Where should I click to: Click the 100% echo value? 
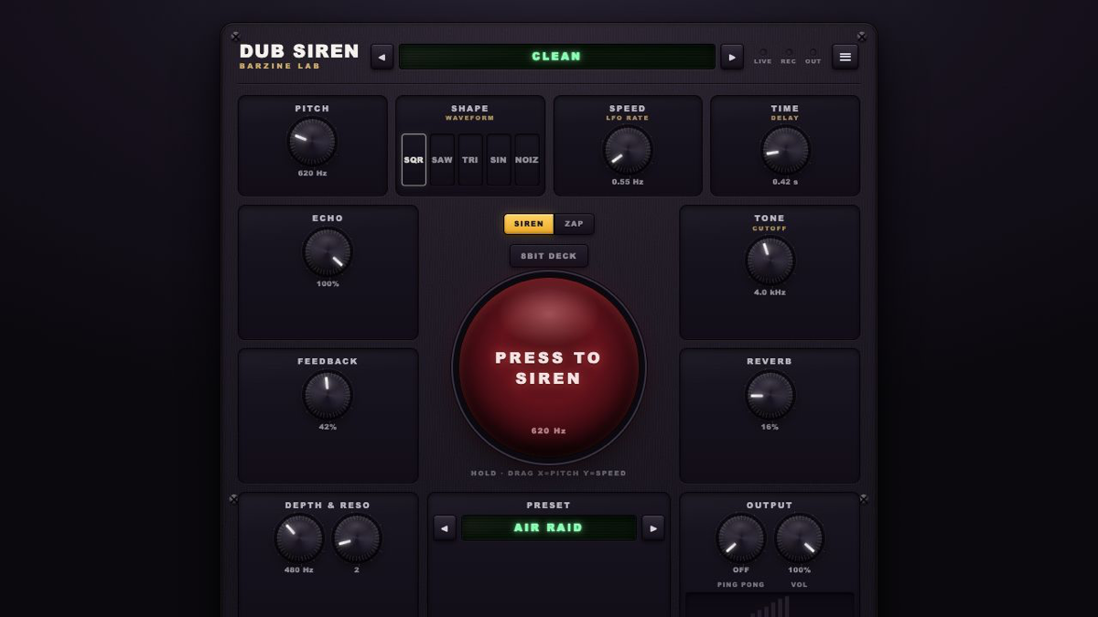(328, 284)
